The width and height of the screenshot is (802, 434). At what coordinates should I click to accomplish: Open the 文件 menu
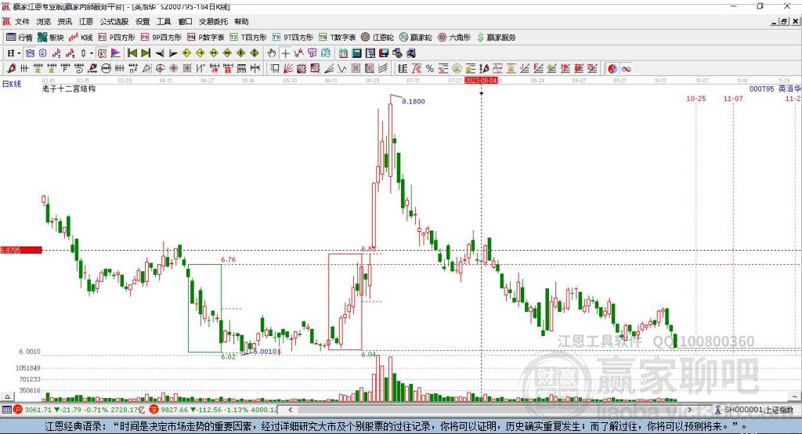pyautogui.click(x=22, y=21)
